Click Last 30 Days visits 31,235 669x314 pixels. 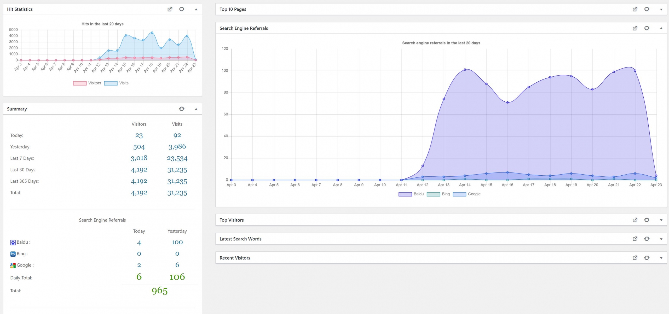click(x=177, y=170)
